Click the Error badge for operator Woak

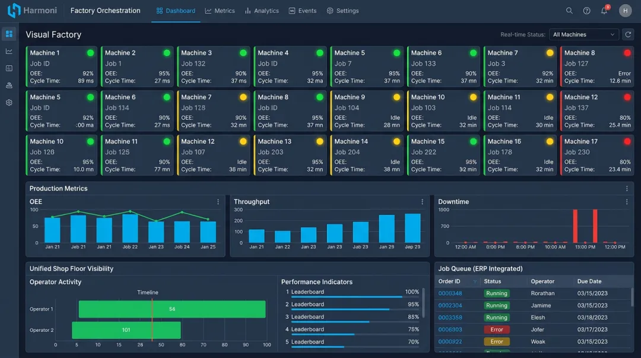(497, 341)
